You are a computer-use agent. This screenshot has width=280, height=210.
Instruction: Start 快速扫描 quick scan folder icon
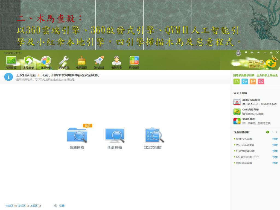click(x=77, y=135)
